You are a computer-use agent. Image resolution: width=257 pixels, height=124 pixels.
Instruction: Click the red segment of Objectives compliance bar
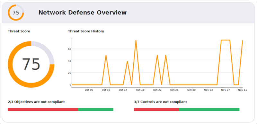click(x=43, y=110)
